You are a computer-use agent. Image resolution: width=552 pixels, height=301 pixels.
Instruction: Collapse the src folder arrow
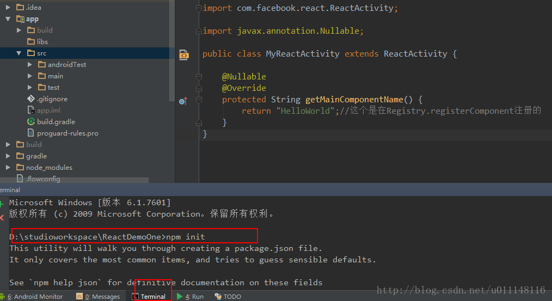[x=19, y=53]
